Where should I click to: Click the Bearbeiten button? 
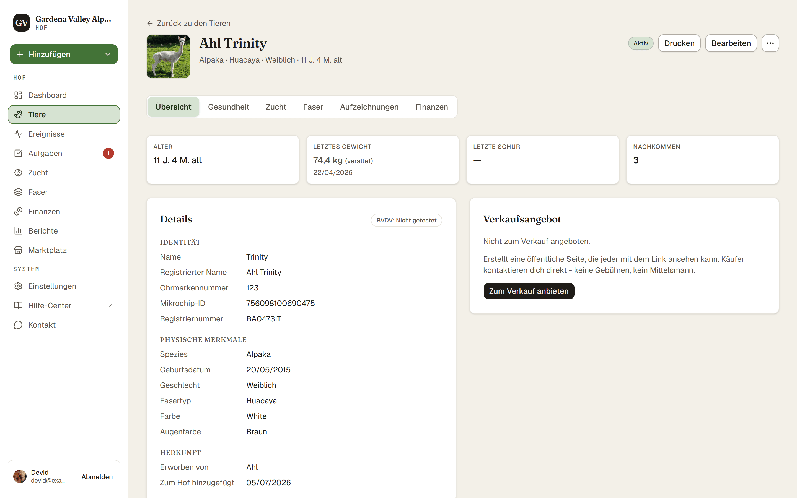(x=731, y=43)
